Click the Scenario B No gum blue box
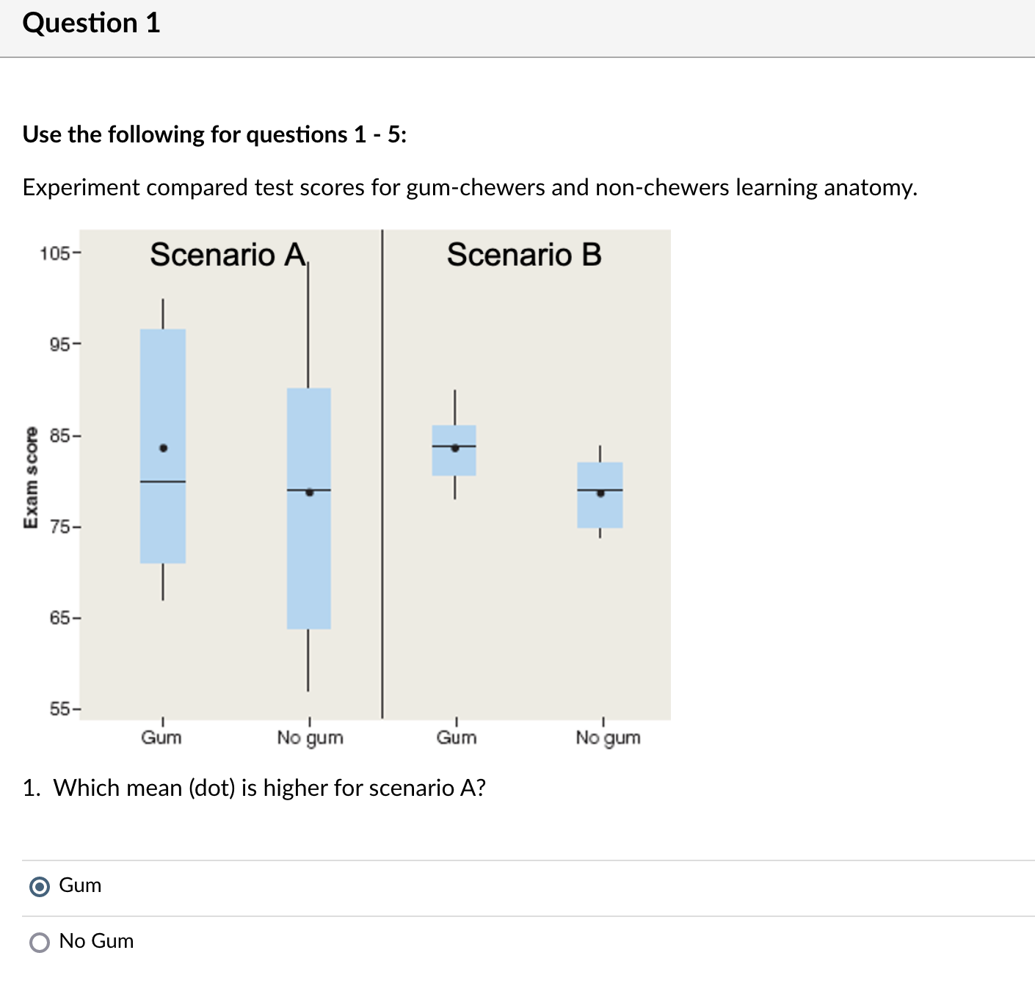The image size is (1035, 997). [600, 495]
